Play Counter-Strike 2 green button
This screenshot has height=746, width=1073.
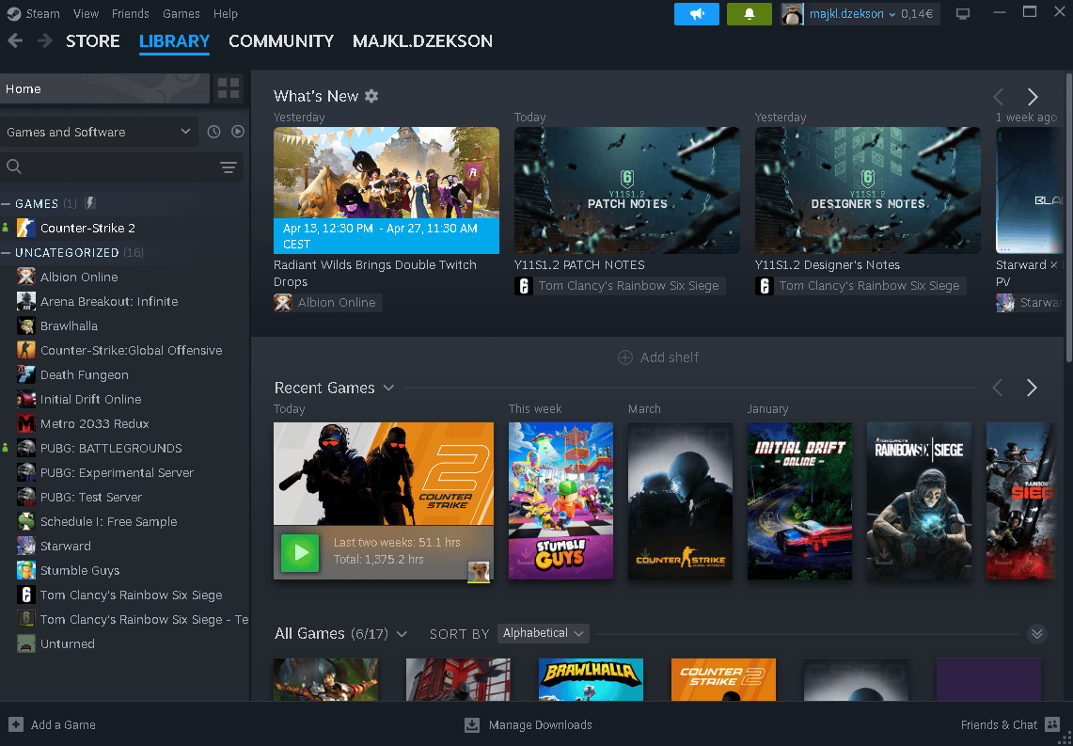(x=300, y=552)
